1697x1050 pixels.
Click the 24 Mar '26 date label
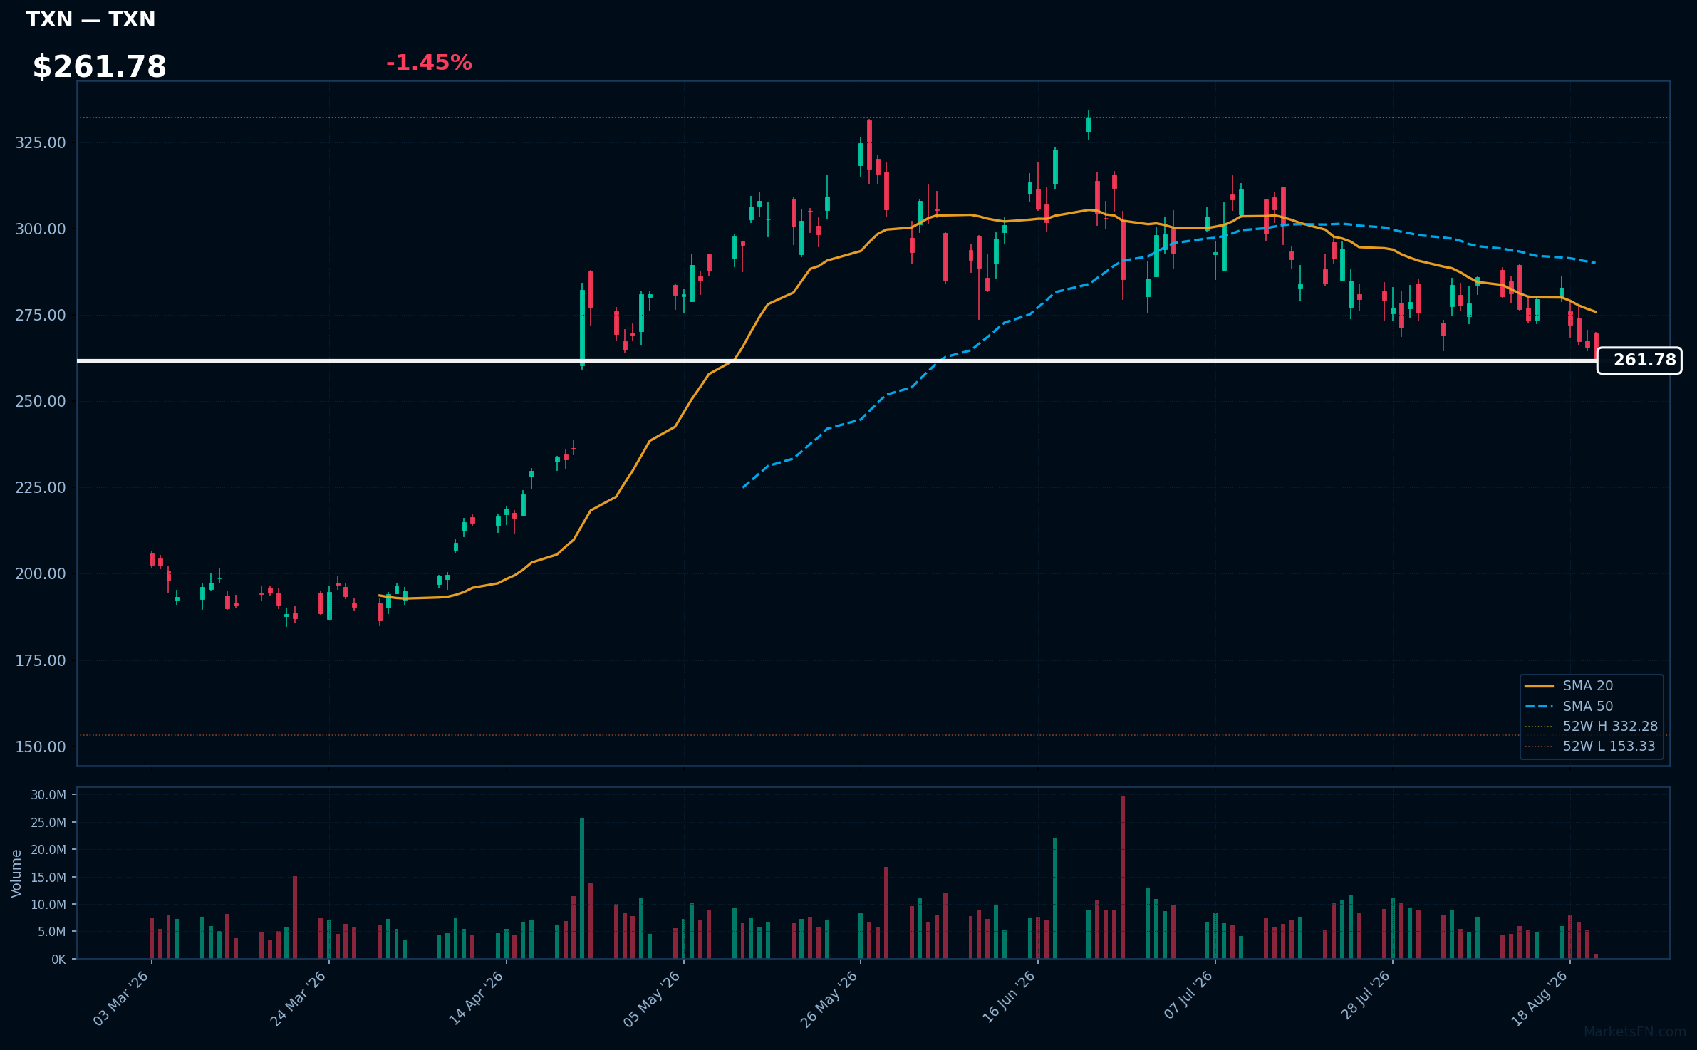(x=298, y=999)
